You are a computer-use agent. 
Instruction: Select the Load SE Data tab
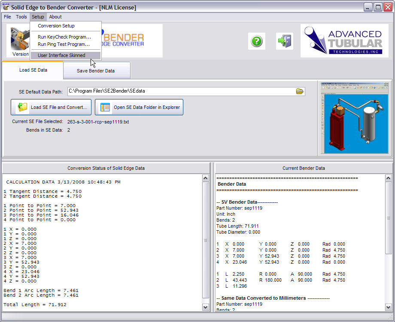pos(33,70)
